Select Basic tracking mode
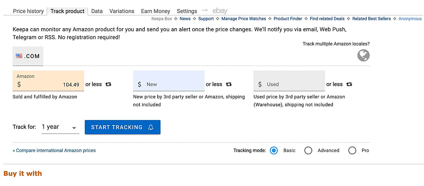424x186 pixels. 274,151
